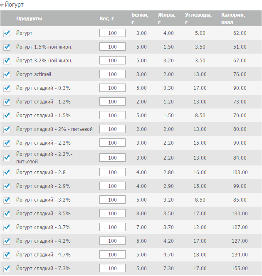The width and height of the screenshot is (262, 276).
Task: Click protein value 7.00
Action: [x=141, y=227]
